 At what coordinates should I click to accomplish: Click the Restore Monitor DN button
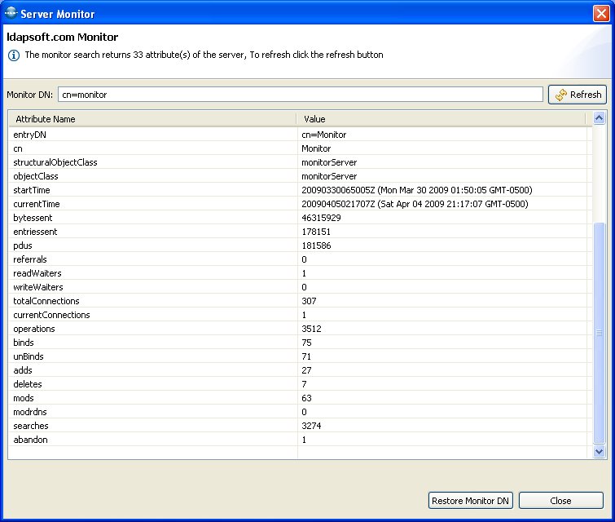(471, 501)
